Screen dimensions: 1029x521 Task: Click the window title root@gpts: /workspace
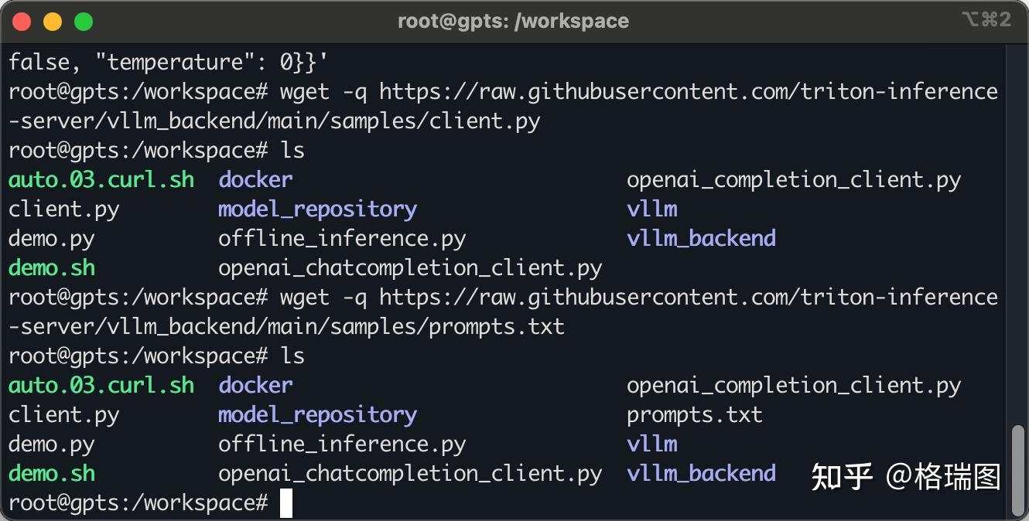click(x=513, y=21)
